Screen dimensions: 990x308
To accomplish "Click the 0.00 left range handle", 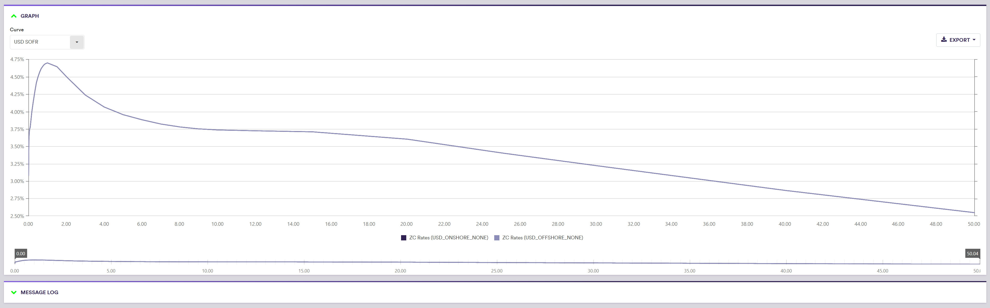I will point(20,253).
